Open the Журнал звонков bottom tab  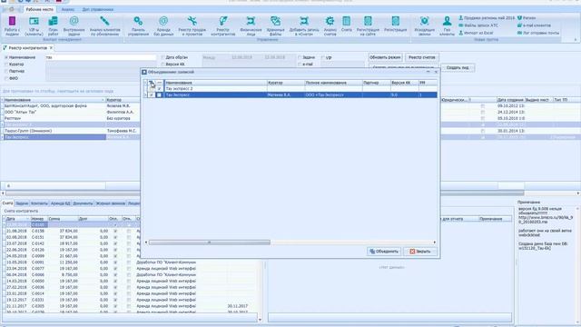tap(111, 203)
